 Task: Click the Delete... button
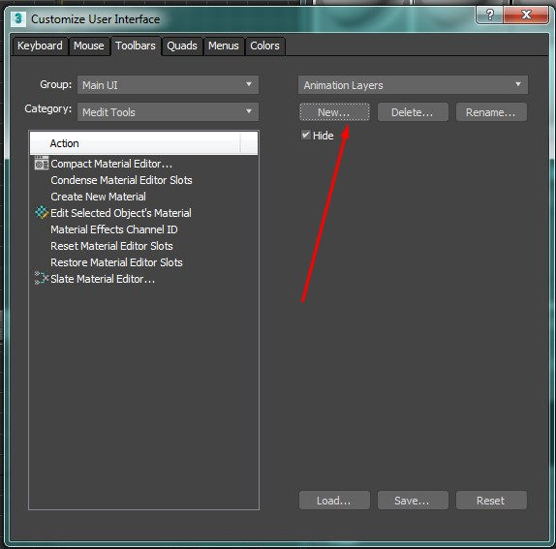413,112
